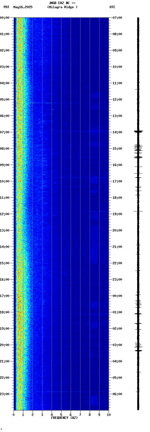Click the PDT '23:00' time label
Screen dimensions: 150x432
tap(5, 394)
